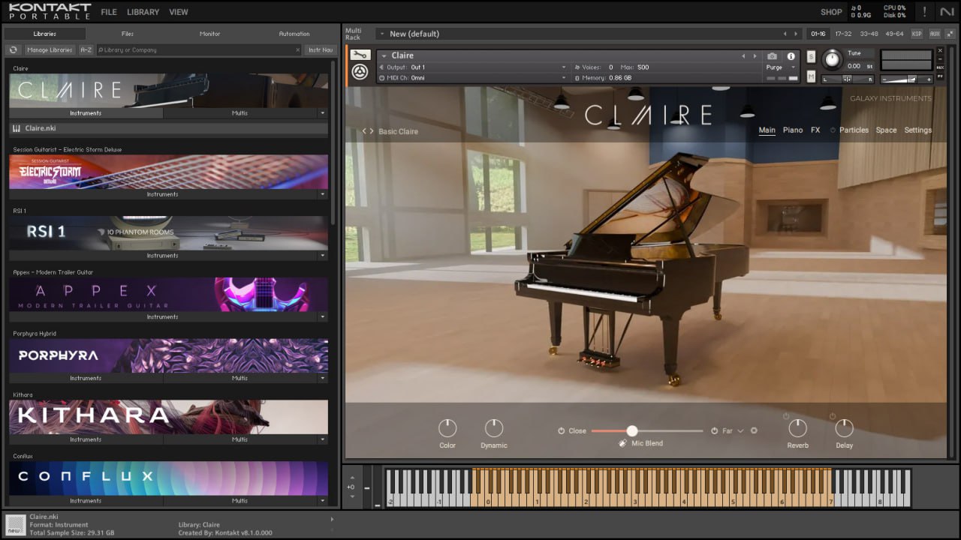Screen dimensions: 961x540
Task: Click the Claire instrument round logo icon
Action: 360,72
